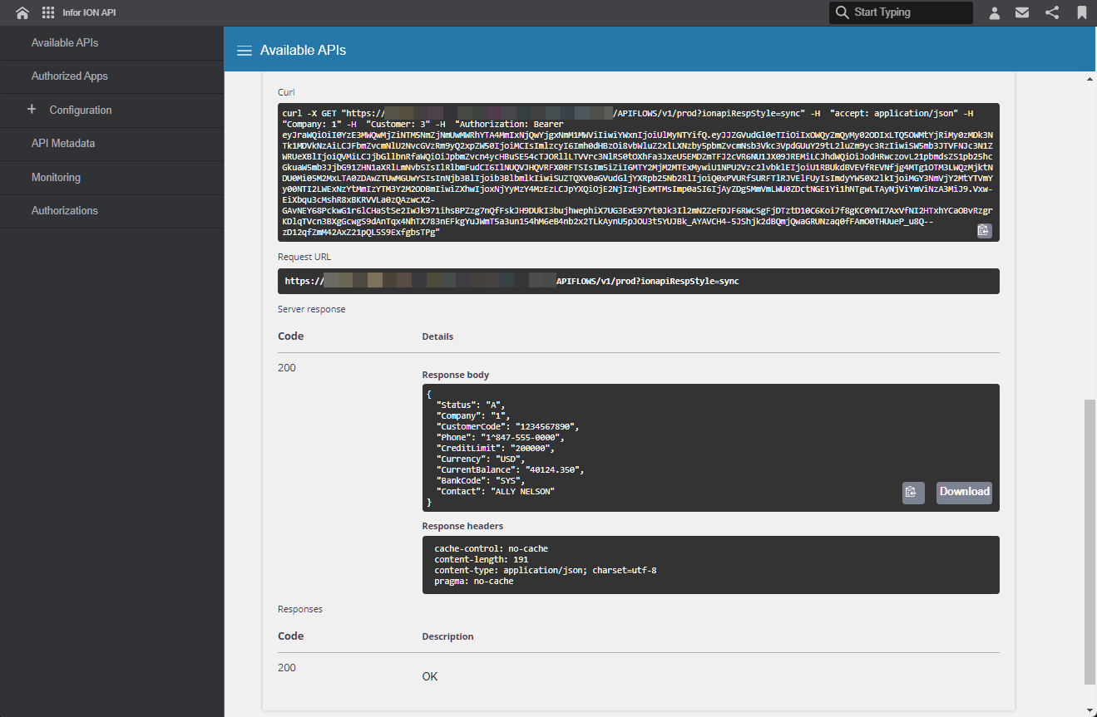Image resolution: width=1097 pixels, height=717 pixels.
Task: Copy the Response body using the clipboard icon
Action: (x=912, y=492)
